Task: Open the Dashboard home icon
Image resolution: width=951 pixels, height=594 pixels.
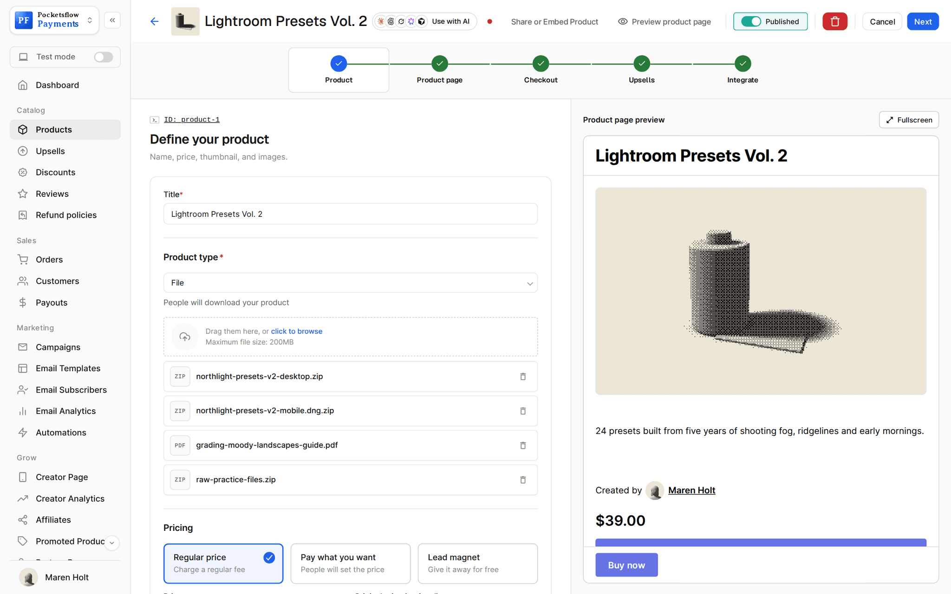Action: 23,85
